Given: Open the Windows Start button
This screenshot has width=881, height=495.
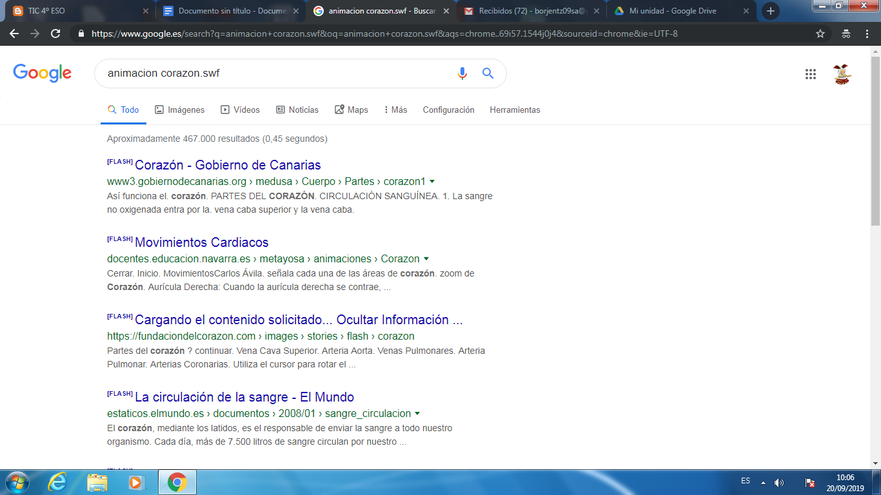Looking at the screenshot, I should [17, 482].
